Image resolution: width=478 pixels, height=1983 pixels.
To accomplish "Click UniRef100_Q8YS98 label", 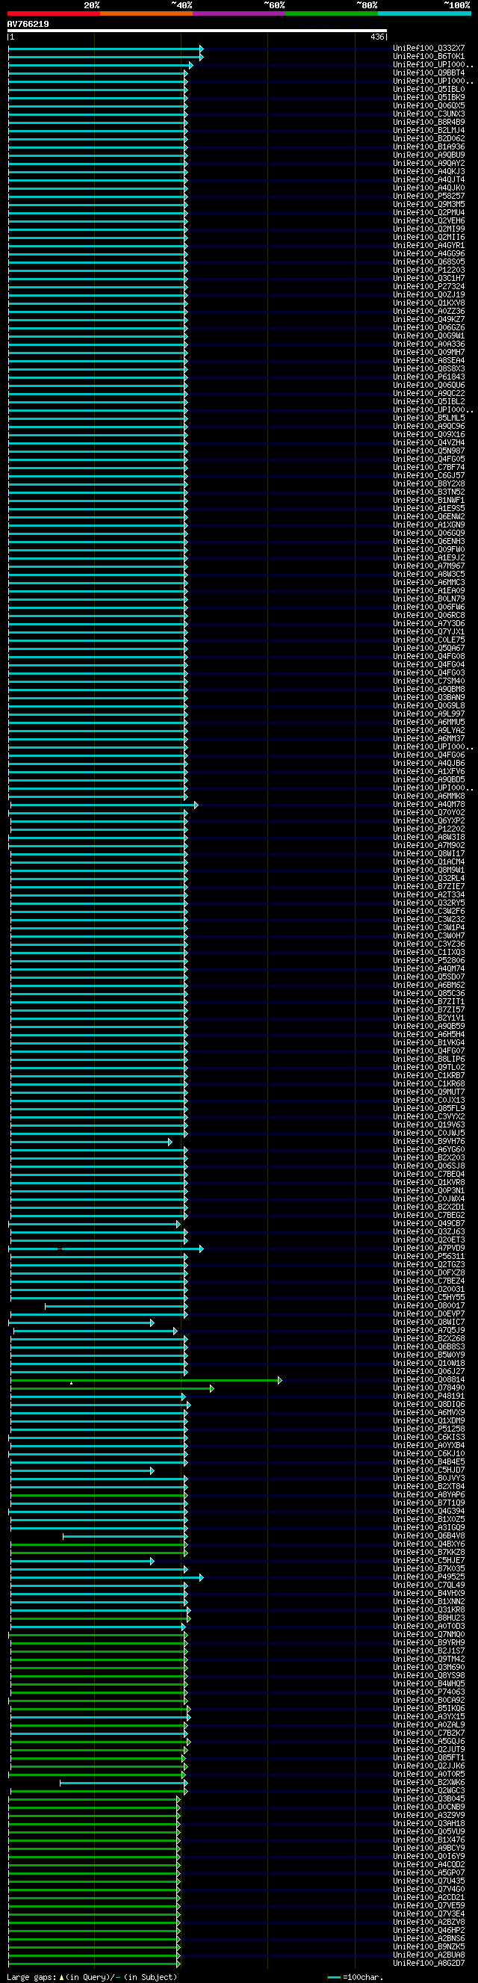I will [429, 1675].
